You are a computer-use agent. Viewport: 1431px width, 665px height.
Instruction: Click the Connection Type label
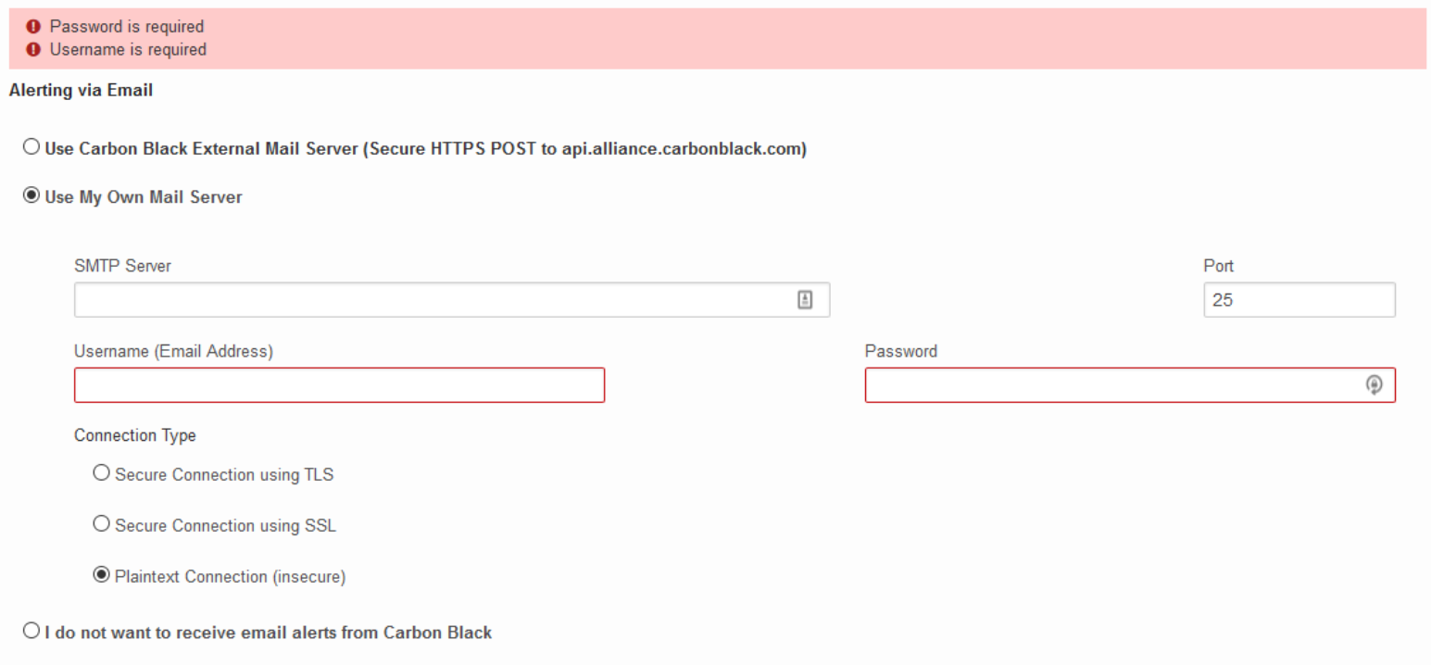coord(135,435)
